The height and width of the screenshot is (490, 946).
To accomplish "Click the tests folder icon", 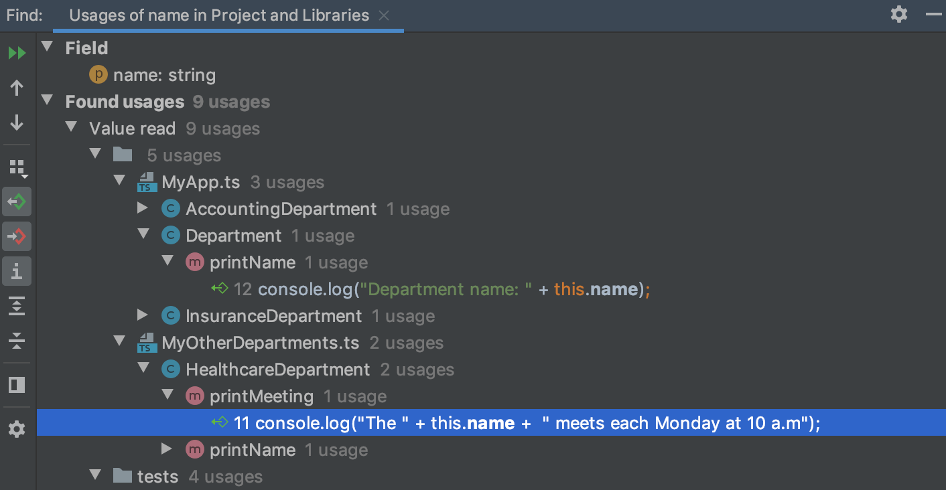I will [x=123, y=476].
